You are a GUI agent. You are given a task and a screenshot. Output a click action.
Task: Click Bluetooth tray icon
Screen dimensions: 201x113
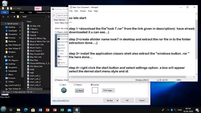[172, 110]
